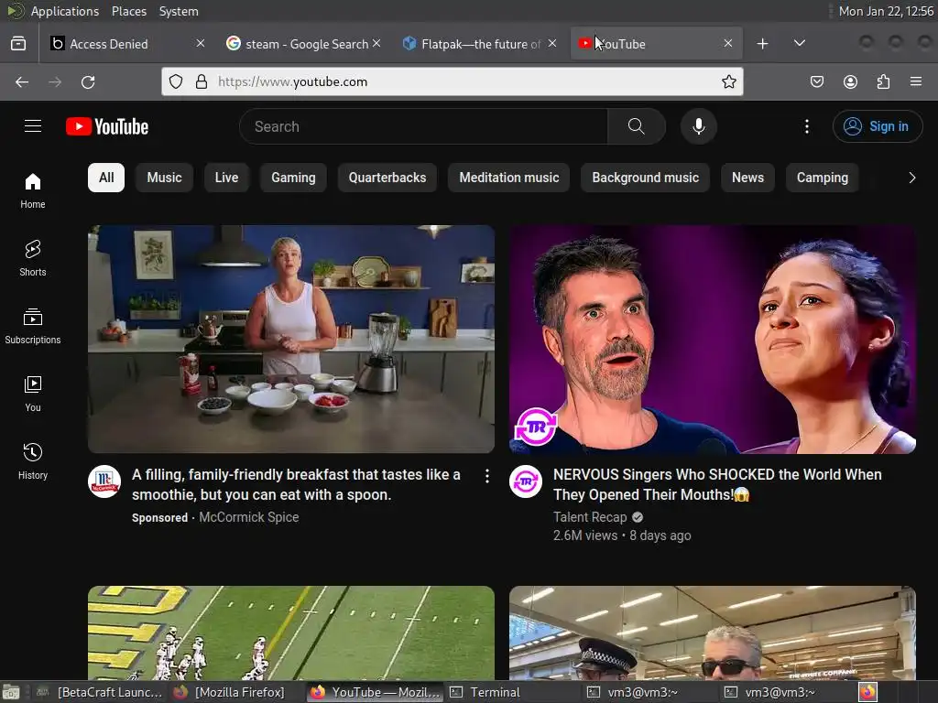Filter by the Live chip
938x703 pixels.
(226, 178)
